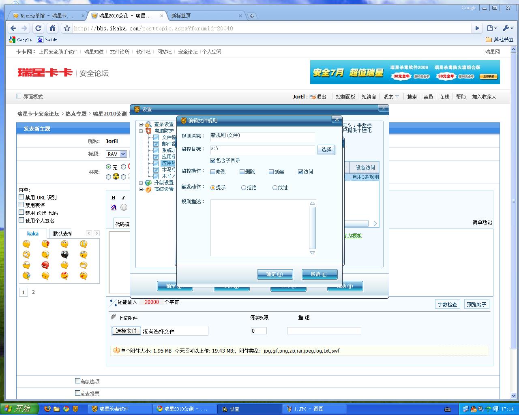The height and width of the screenshot is (415, 519).
Task: Click the 规则描述 scrollbar down arrow
Action: click(312, 253)
